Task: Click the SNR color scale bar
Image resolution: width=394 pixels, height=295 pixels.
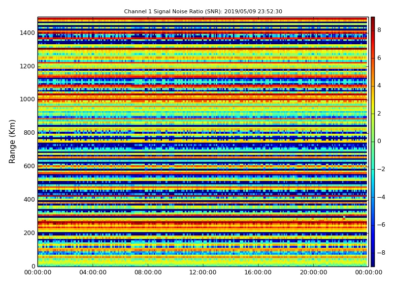Action: 373,142
